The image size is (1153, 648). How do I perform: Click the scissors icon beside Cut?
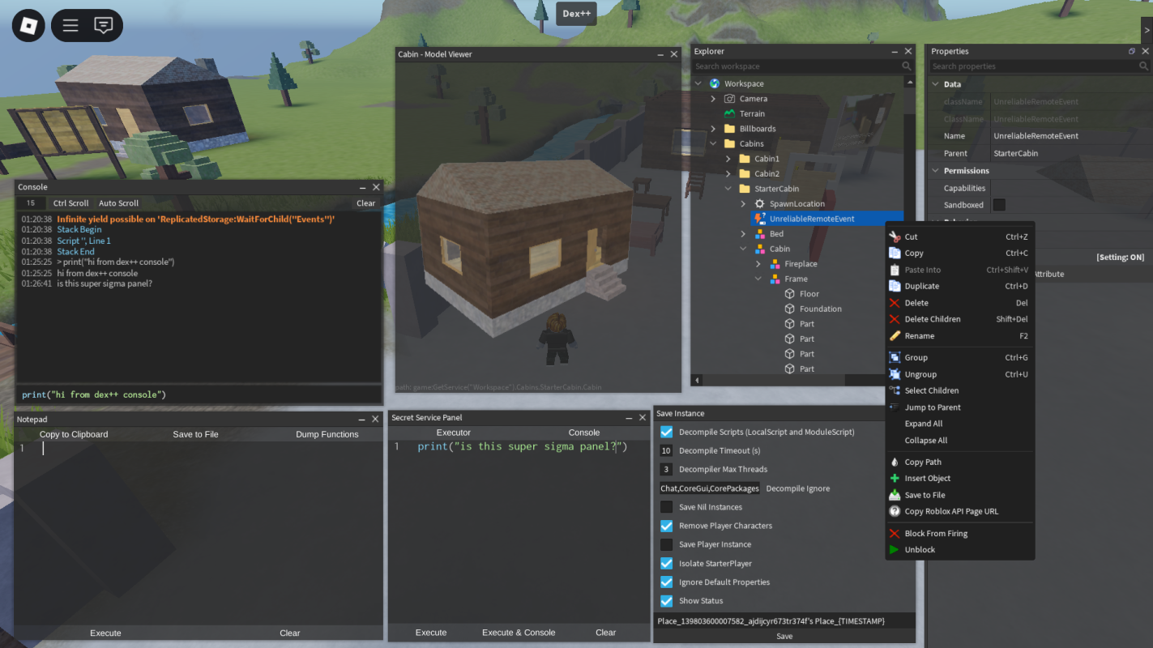pyautogui.click(x=895, y=237)
